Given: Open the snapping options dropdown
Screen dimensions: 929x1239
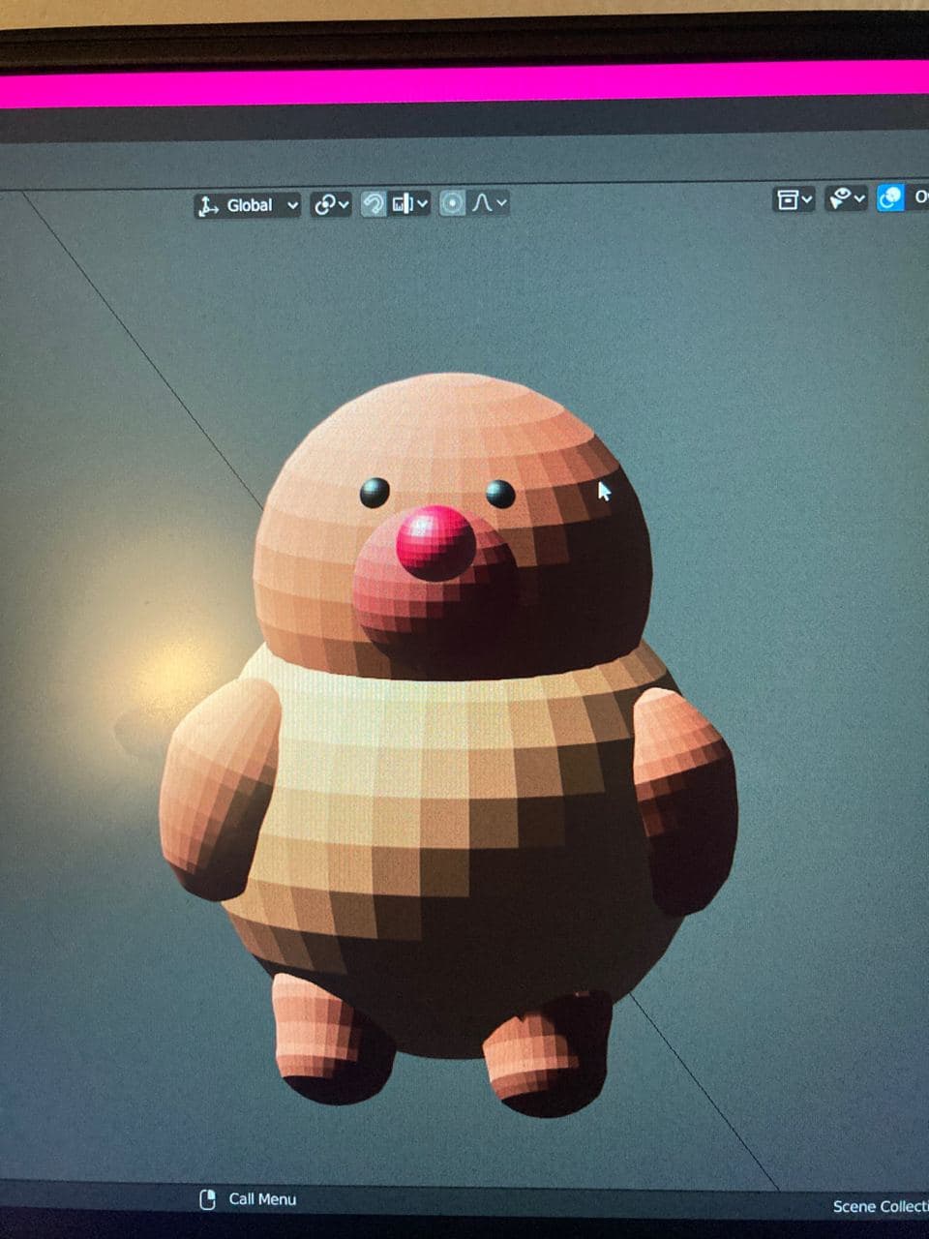Looking at the screenshot, I should pyautogui.click(x=409, y=203).
